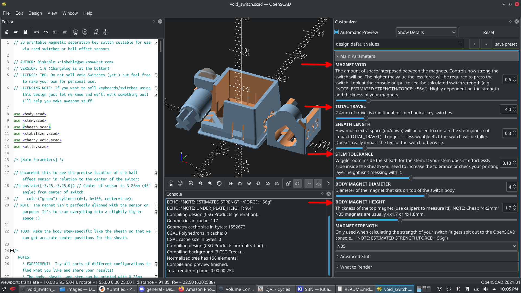Viewport: 521px width, 293px height.
Task: Open the Show Details dropdown
Action: point(427,32)
